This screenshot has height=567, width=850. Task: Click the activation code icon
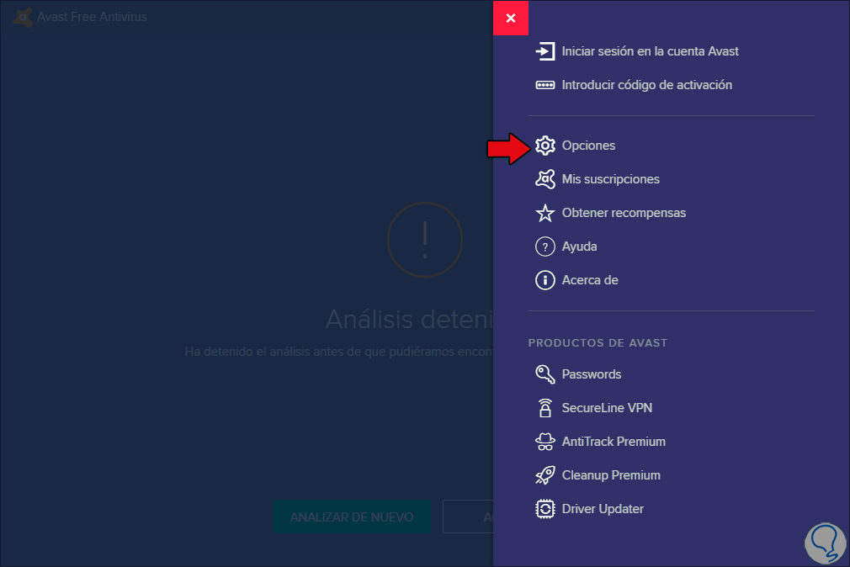545,85
